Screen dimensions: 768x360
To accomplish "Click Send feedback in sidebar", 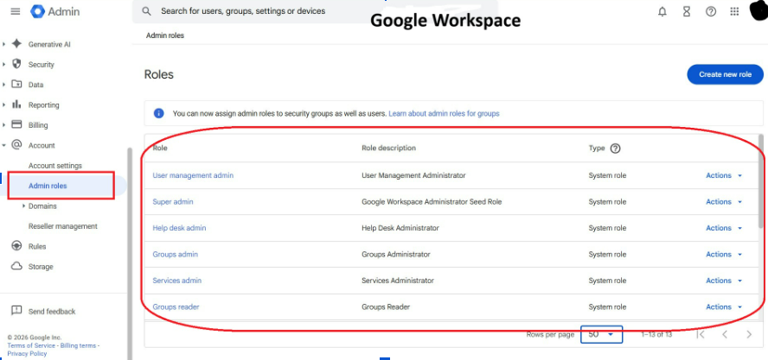I will coord(52,311).
